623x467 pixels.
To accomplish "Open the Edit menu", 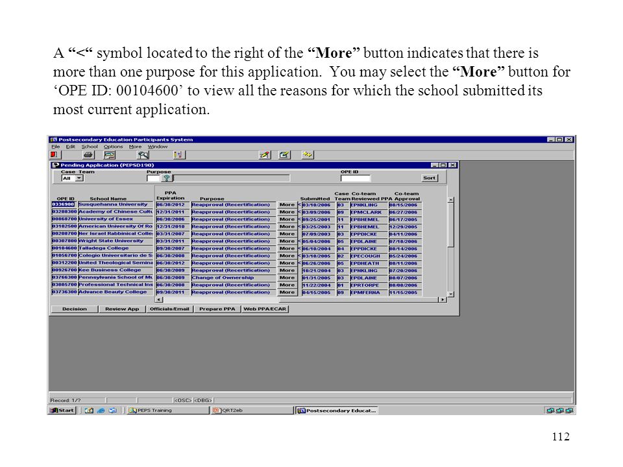I will tap(70, 147).
